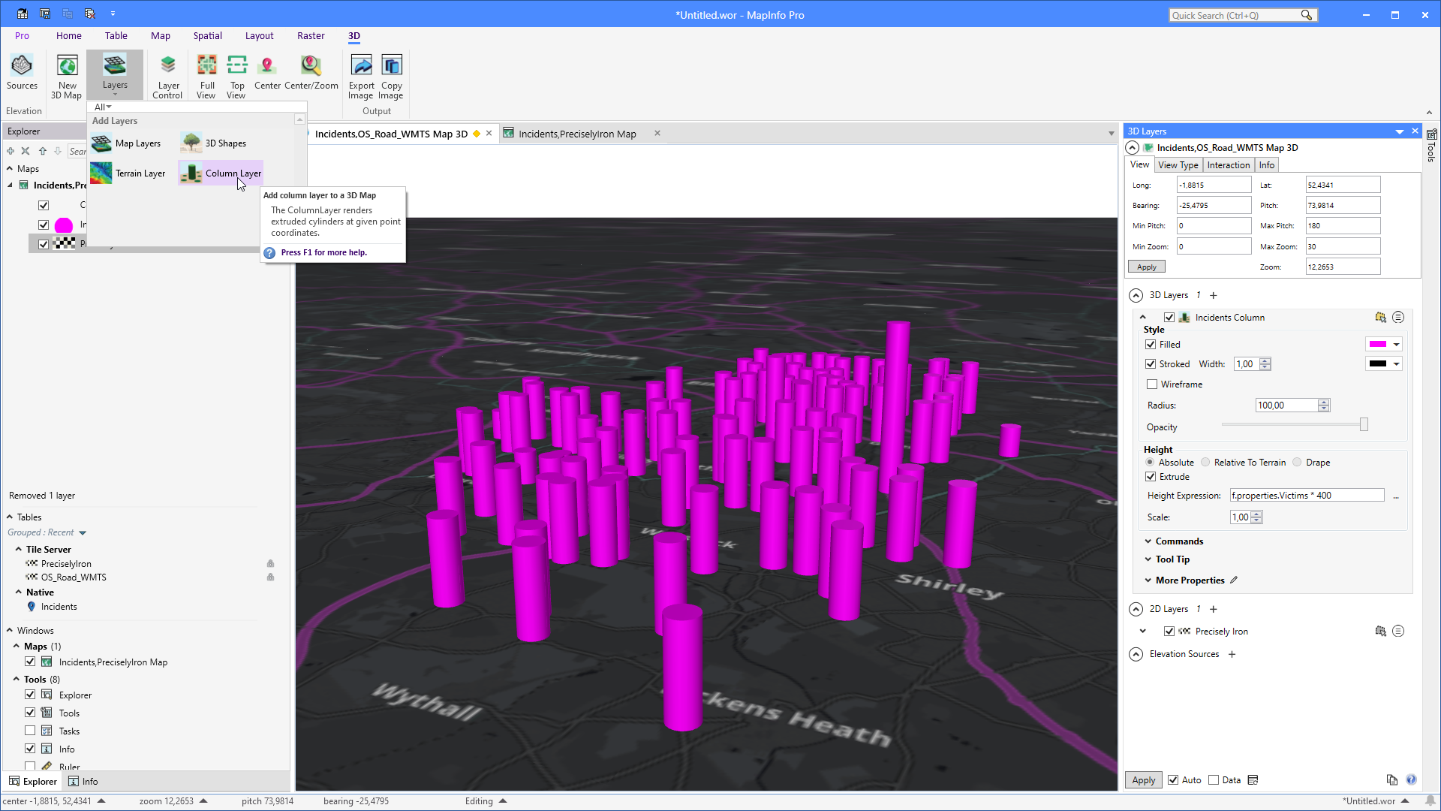Open the Copy Image tool
Viewport: 1441px width, 811px height.
pos(391,74)
